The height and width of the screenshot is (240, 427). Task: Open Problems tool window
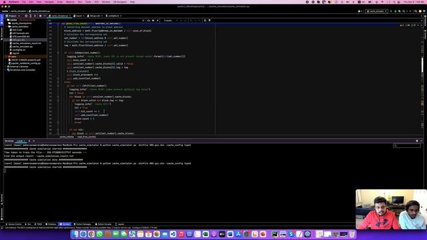(51, 224)
